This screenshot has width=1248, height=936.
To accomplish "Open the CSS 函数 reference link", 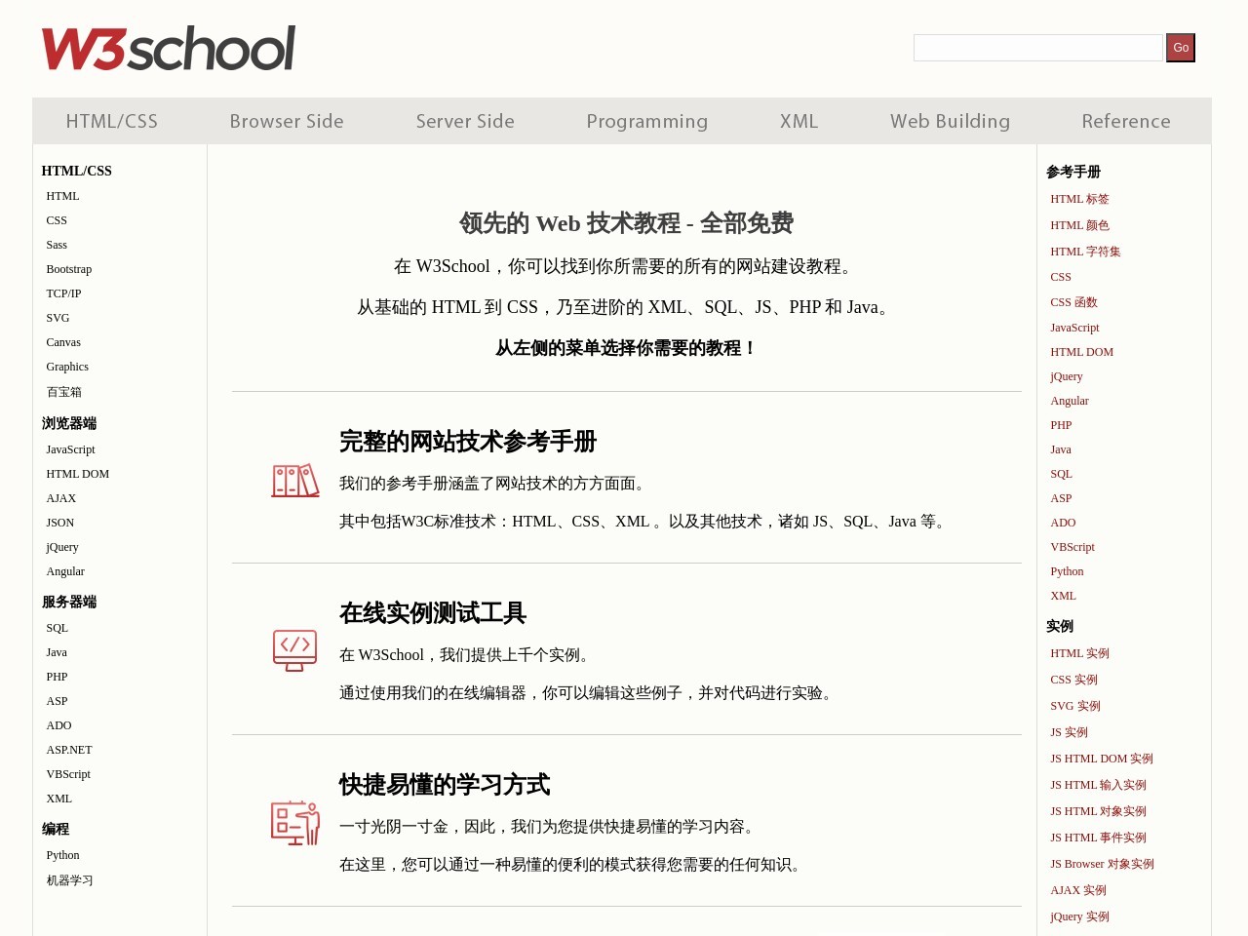I will [1073, 302].
